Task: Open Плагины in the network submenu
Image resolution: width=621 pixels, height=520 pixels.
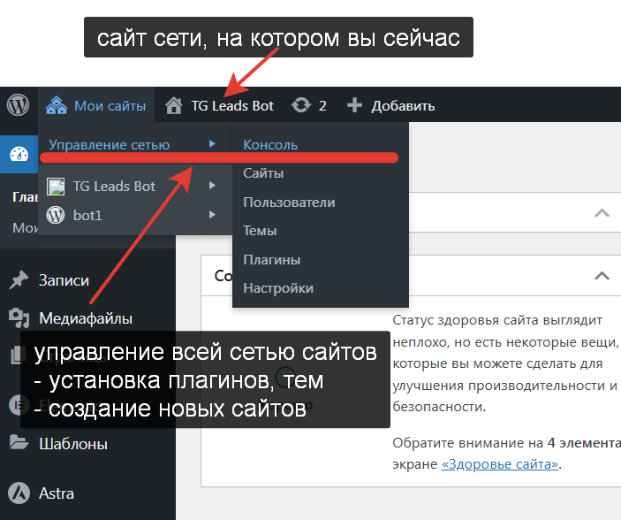Action: point(272,260)
